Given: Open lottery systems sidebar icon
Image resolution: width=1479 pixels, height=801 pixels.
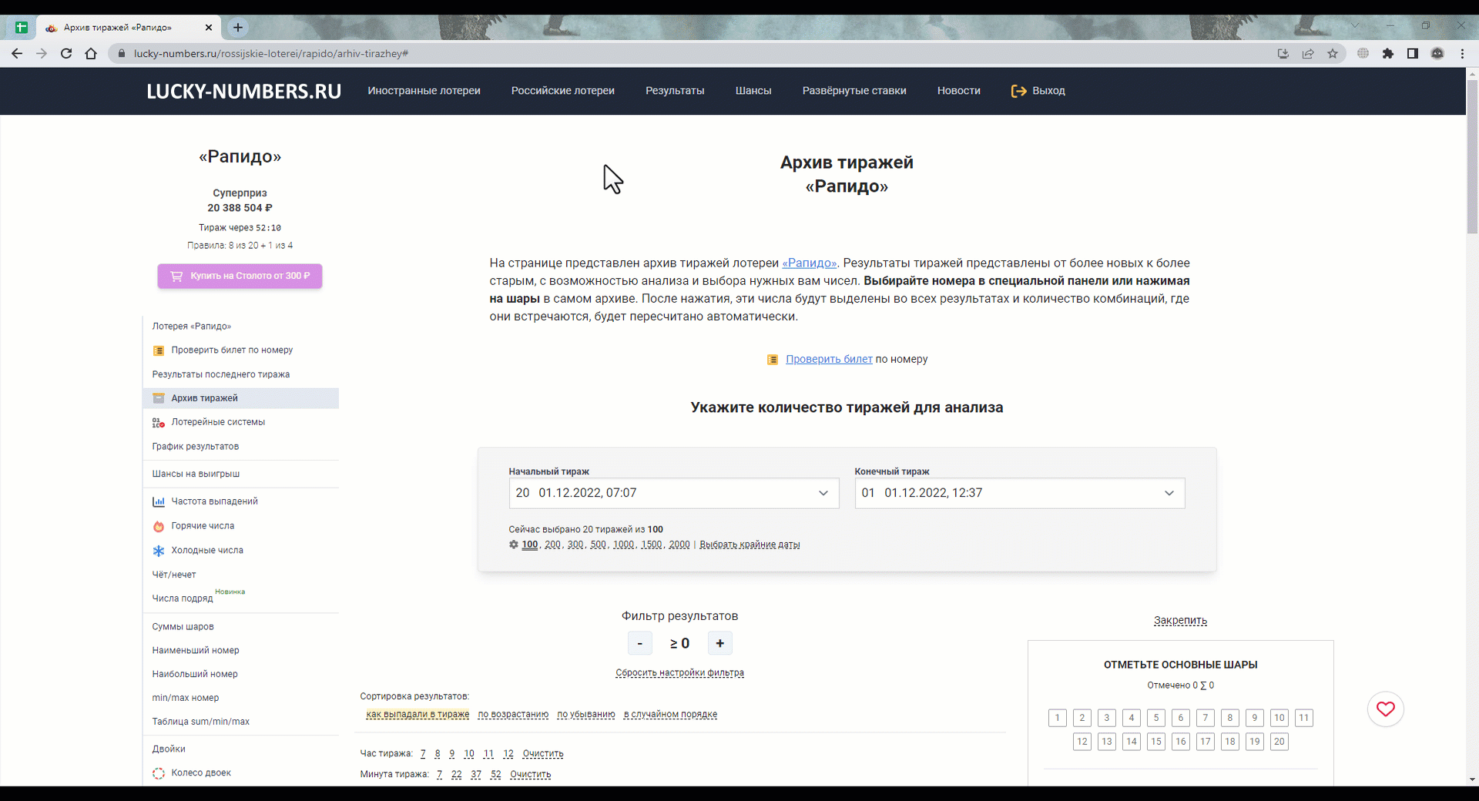Looking at the screenshot, I should [159, 423].
